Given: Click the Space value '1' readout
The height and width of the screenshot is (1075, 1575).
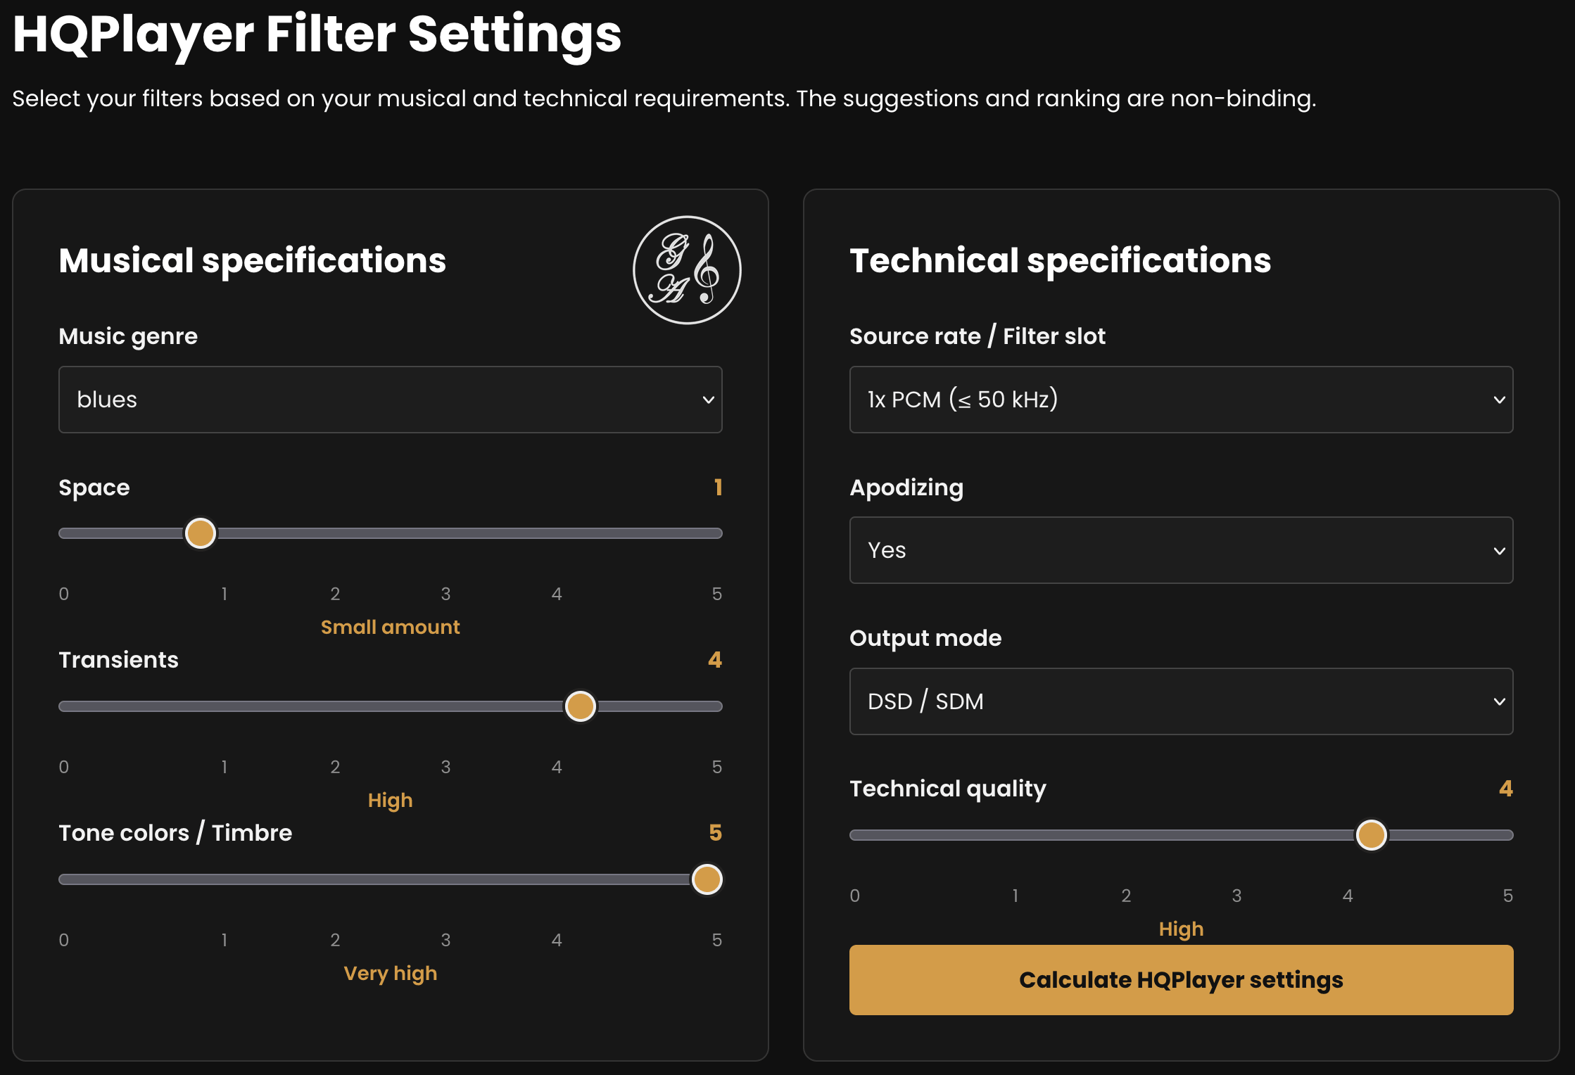Looking at the screenshot, I should pos(718,488).
